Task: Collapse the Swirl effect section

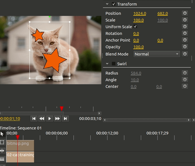Action: point(107,64)
